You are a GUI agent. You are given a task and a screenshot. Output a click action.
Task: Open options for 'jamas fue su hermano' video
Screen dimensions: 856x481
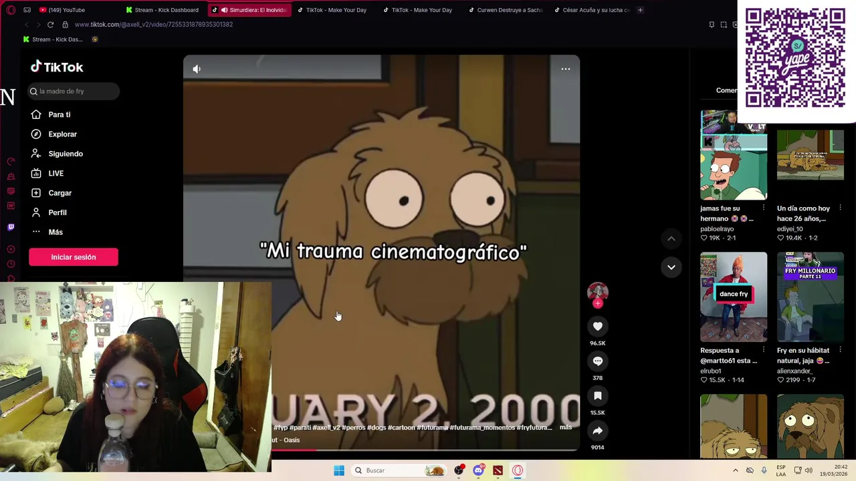click(x=764, y=208)
